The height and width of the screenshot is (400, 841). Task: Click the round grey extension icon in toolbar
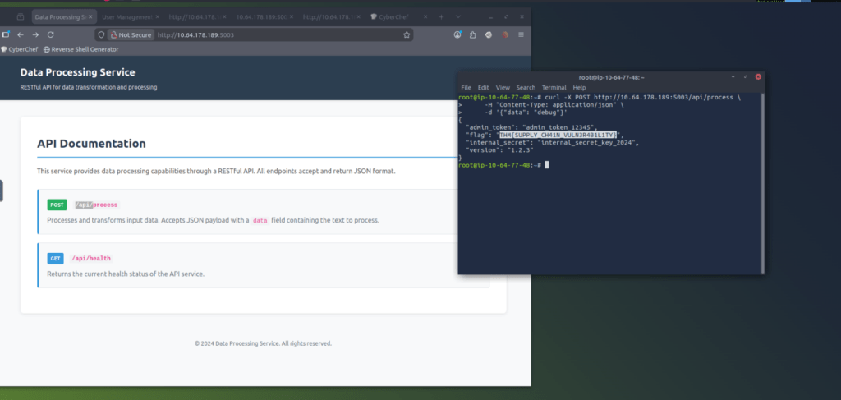pyautogui.click(x=489, y=34)
